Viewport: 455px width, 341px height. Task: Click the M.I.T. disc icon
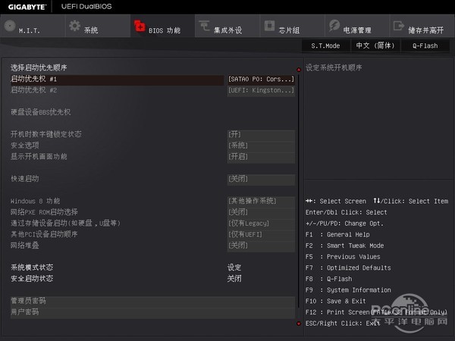[10, 26]
